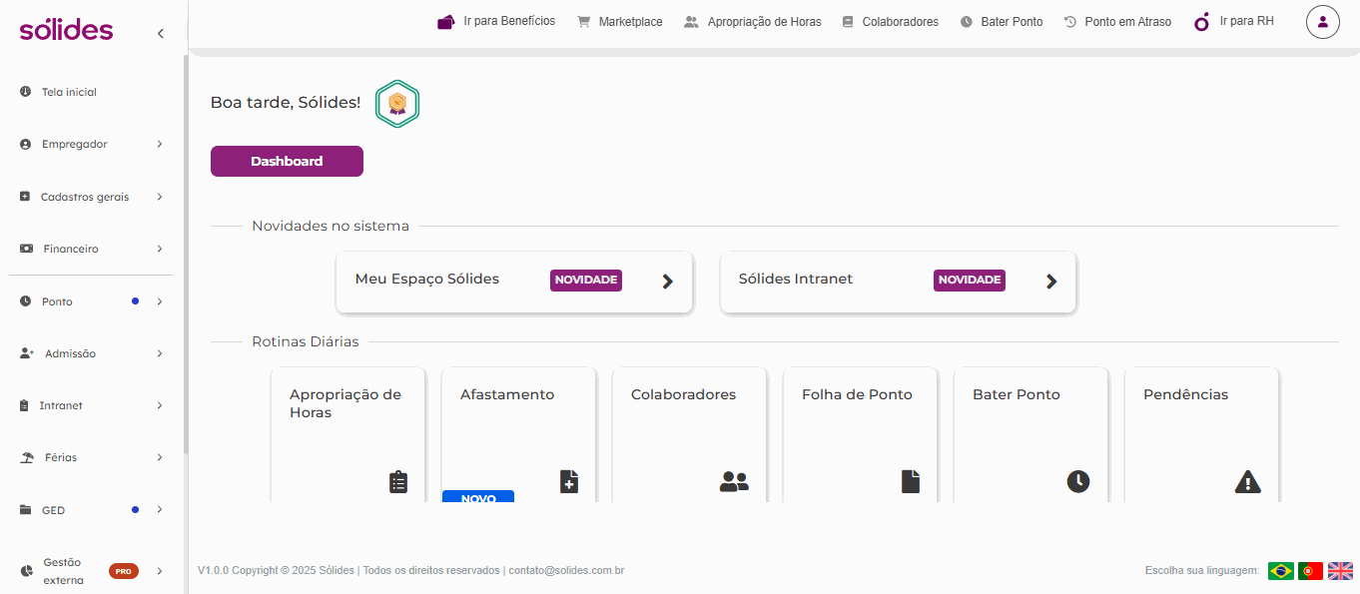Viewport: 1360px width, 594px height.
Task: Collapse the sidebar with the left chevron
Action: pos(160,34)
